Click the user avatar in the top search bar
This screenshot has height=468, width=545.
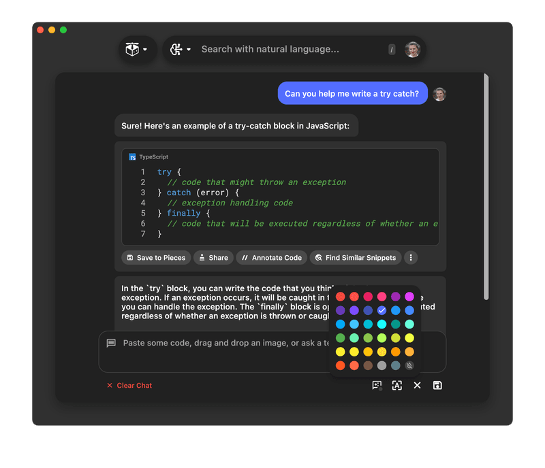pyautogui.click(x=413, y=48)
